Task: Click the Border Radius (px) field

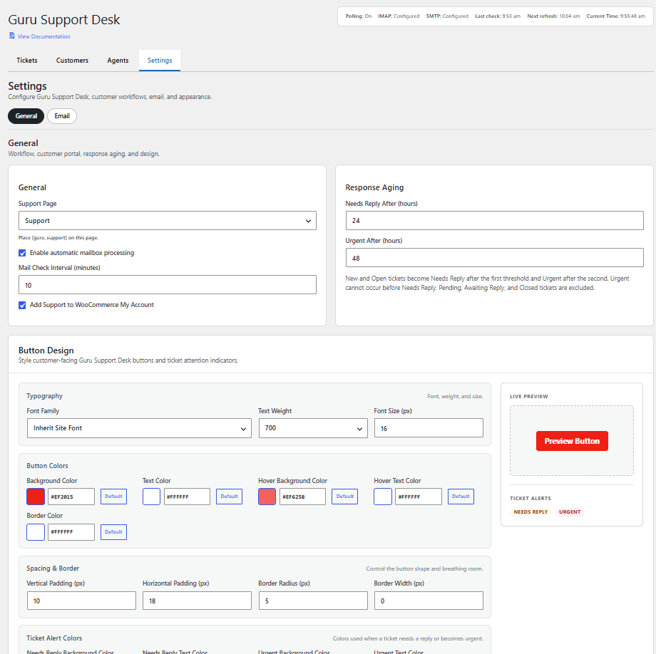Action: pos(313,601)
